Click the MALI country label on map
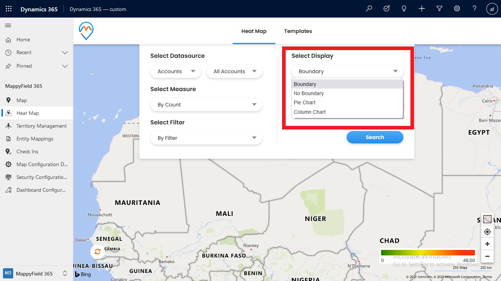Screen dimensions: 501x281 (224, 214)
